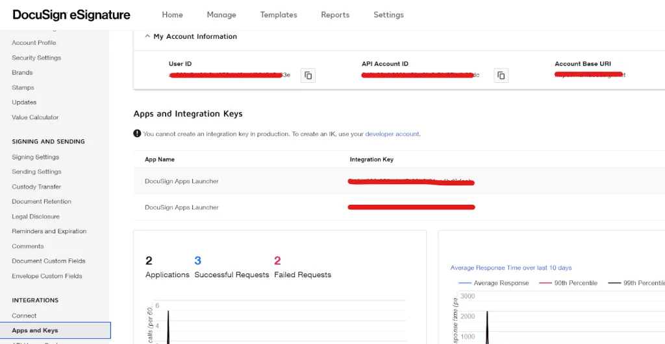
Task: Open the Home menu
Action: pos(172,15)
